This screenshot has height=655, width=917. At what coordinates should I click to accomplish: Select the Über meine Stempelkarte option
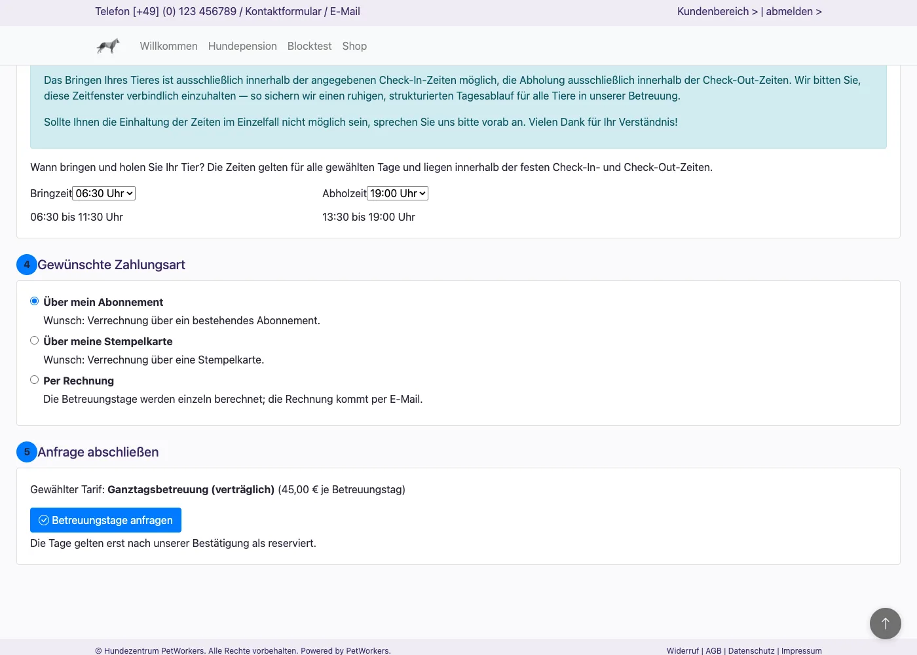pyautogui.click(x=35, y=341)
